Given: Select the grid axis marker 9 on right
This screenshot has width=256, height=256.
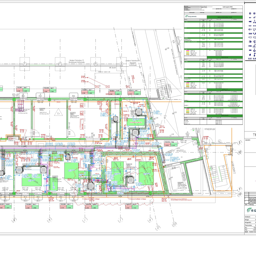Looking at the screenshot, I should tap(240, 189).
